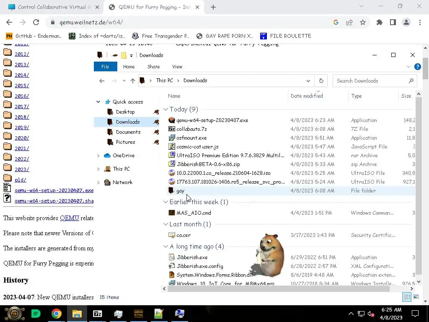The image size is (429, 322).
Task: Select the osfmount.exe application icon
Action: (x=171, y=138)
